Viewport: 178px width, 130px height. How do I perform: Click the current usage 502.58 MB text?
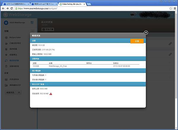[x=40, y=94]
